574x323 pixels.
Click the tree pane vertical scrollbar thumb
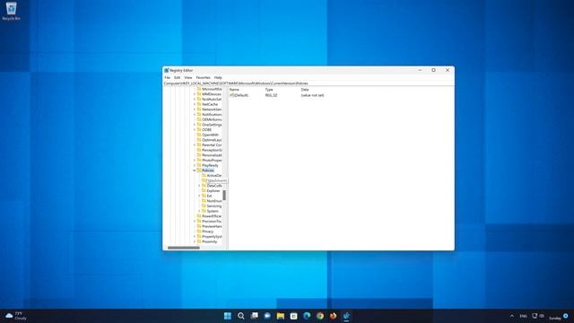pos(224,196)
